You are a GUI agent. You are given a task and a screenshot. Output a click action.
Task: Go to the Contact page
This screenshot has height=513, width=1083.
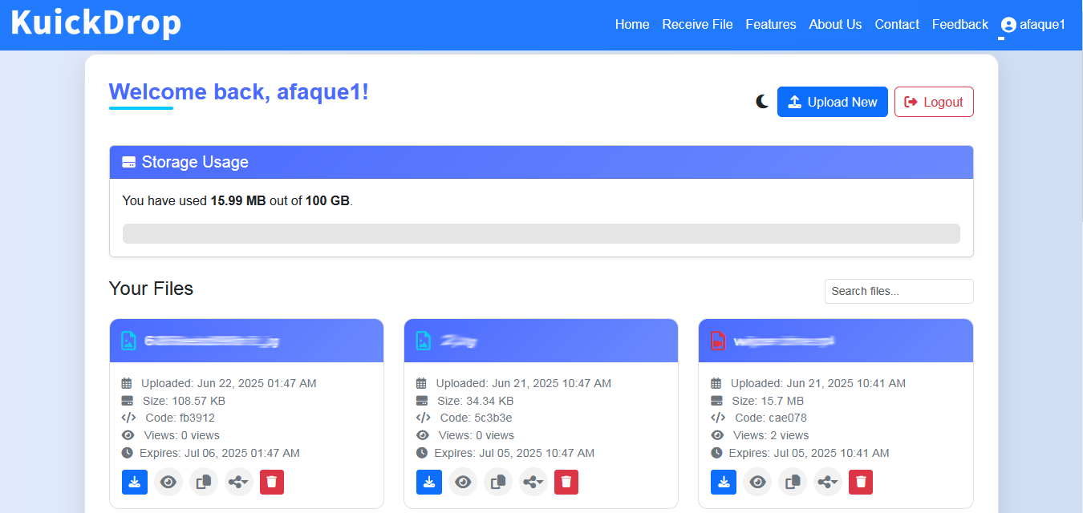pyautogui.click(x=897, y=24)
